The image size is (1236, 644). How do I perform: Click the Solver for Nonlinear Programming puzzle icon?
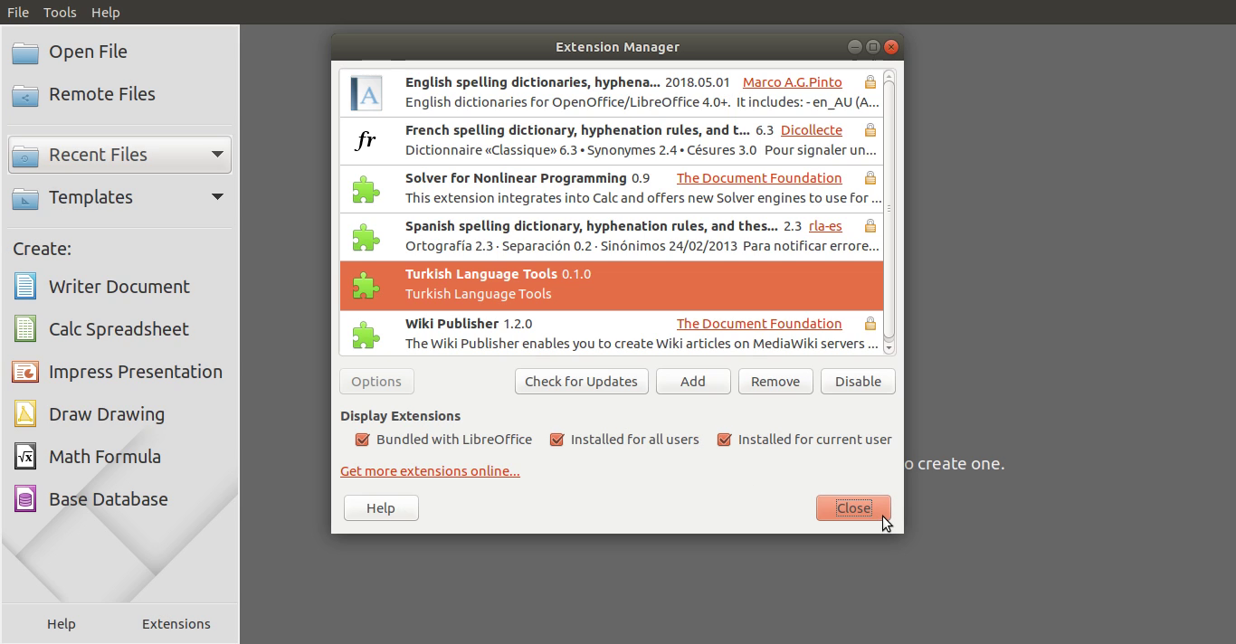pos(366,189)
